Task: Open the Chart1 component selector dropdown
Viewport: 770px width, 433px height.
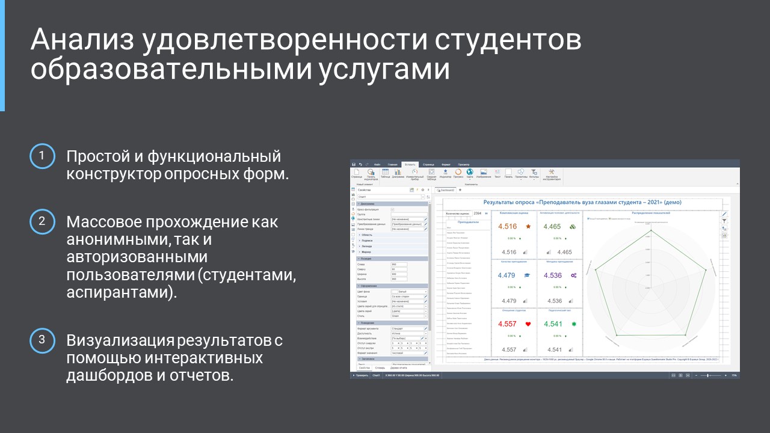Action: (x=391, y=197)
